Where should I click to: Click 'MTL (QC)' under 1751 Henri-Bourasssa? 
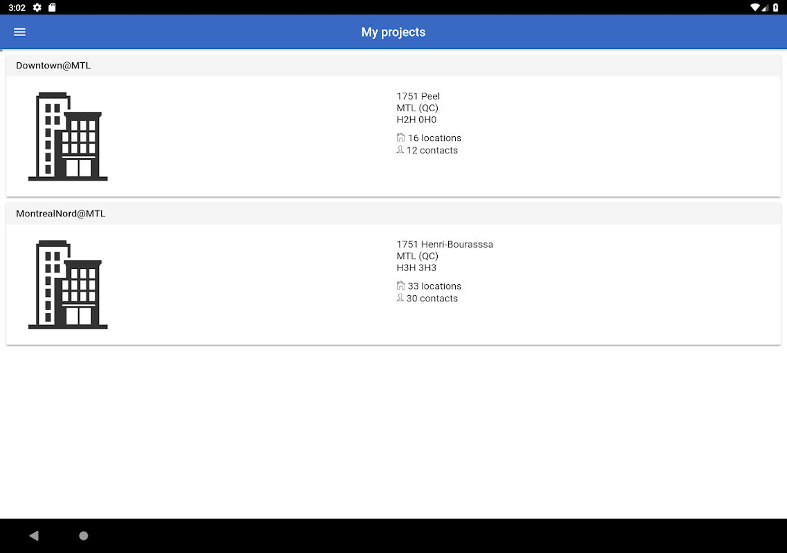[418, 256]
